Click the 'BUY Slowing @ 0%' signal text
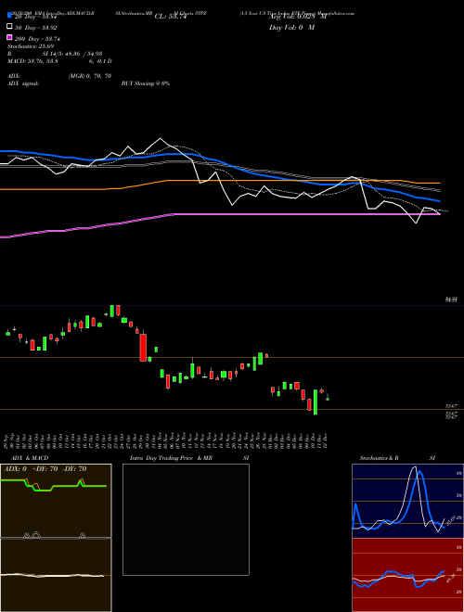 click(x=146, y=83)
